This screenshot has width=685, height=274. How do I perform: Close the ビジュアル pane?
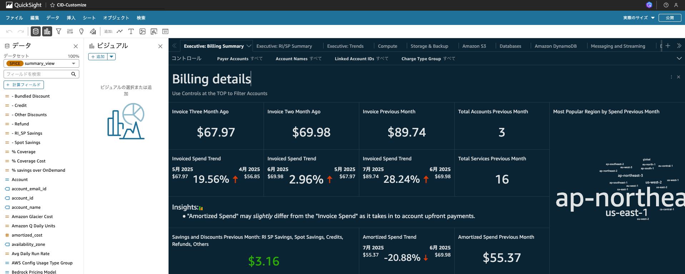coord(160,46)
